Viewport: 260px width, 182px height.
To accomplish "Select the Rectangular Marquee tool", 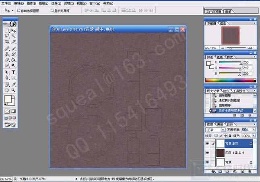I will click(7, 31).
